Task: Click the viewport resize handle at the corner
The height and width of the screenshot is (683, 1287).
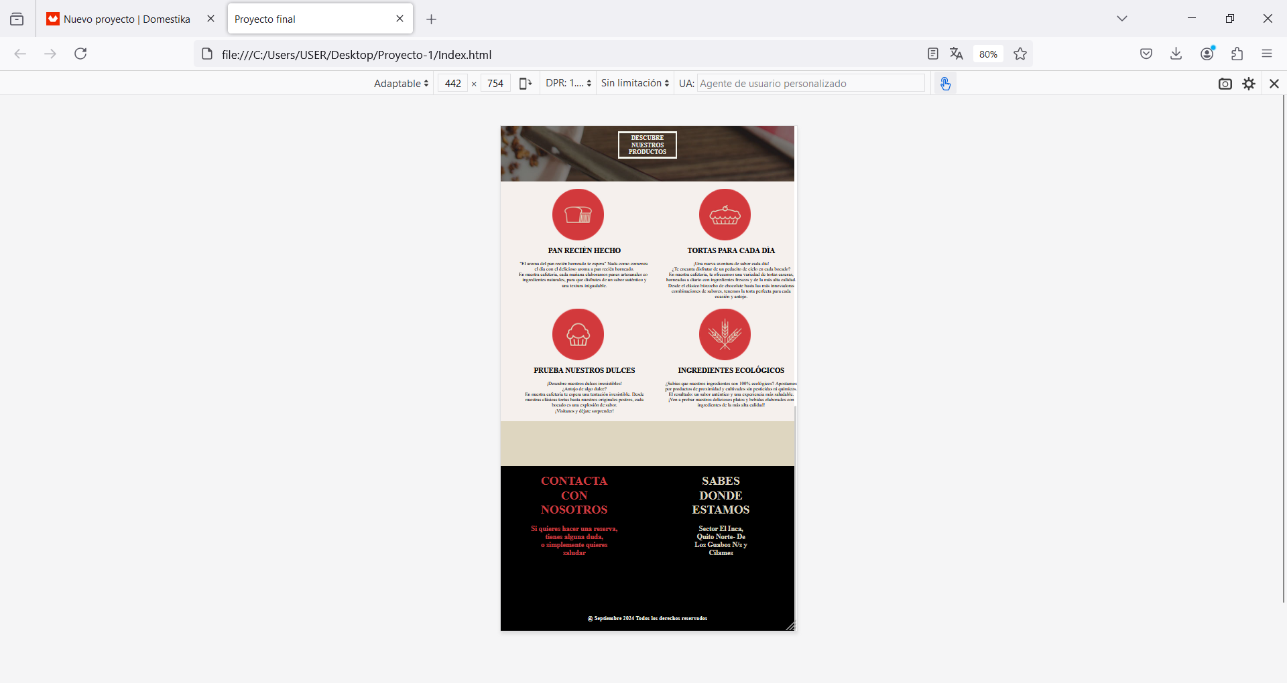Action: coord(790,626)
